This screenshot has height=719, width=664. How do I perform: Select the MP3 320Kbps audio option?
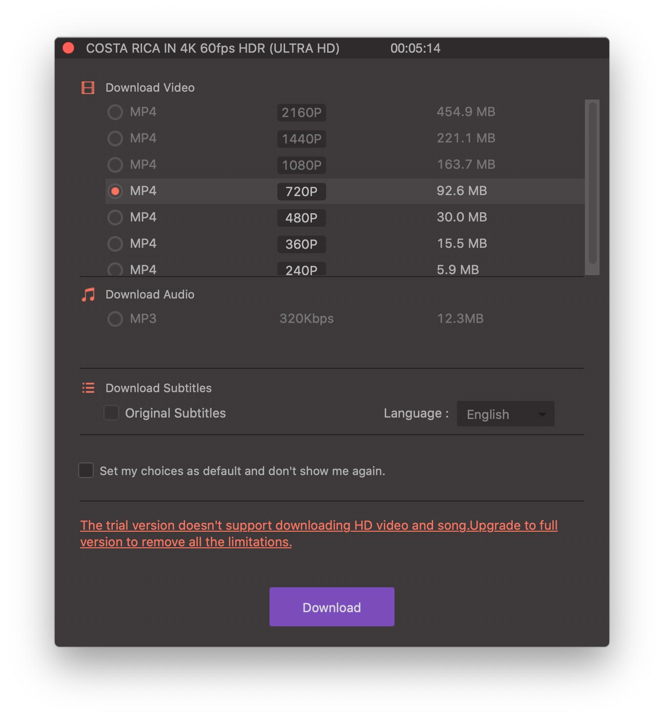pos(115,319)
